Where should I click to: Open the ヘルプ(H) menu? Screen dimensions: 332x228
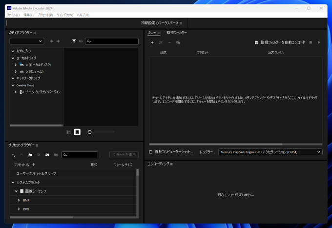[x=83, y=15]
